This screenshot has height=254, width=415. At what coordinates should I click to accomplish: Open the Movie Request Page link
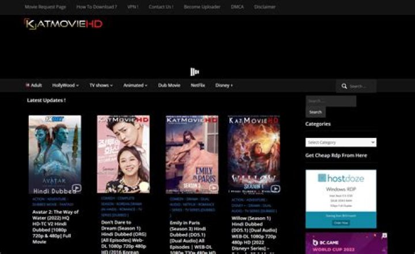46,7
